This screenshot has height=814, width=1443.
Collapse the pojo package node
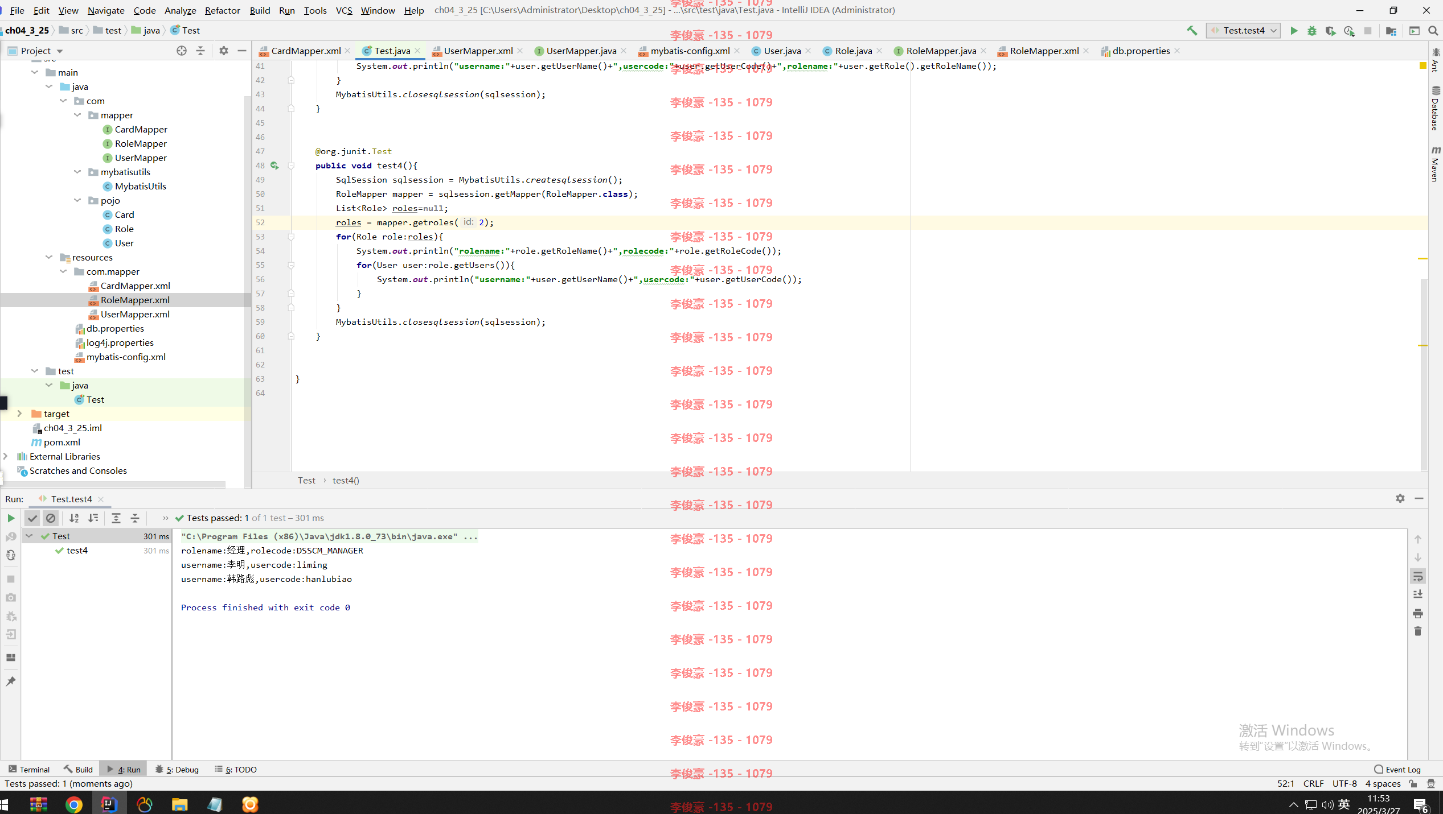pyautogui.click(x=77, y=200)
